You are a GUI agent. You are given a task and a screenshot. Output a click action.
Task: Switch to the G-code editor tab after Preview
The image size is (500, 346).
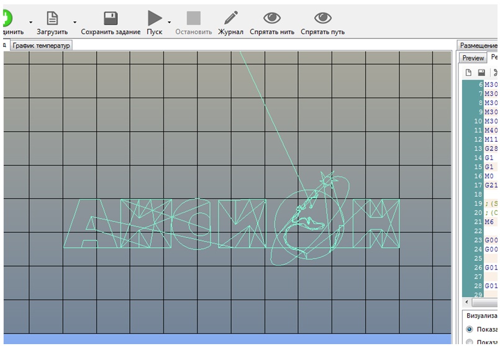point(494,57)
